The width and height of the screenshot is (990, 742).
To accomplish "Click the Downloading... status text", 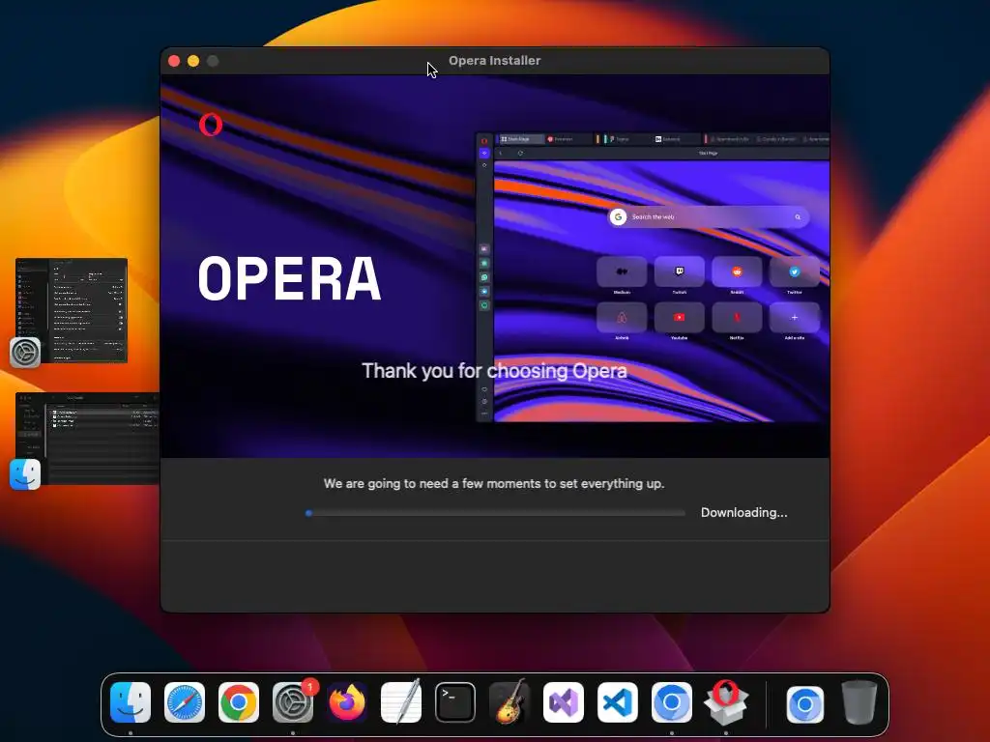I will point(743,512).
